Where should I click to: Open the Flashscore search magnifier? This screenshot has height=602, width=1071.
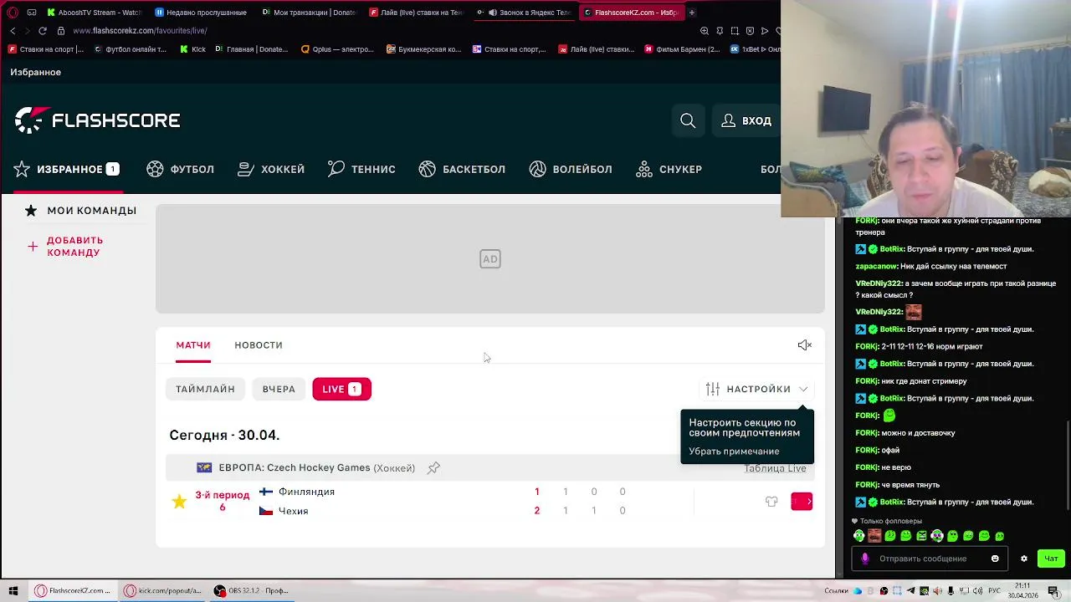[x=688, y=120]
